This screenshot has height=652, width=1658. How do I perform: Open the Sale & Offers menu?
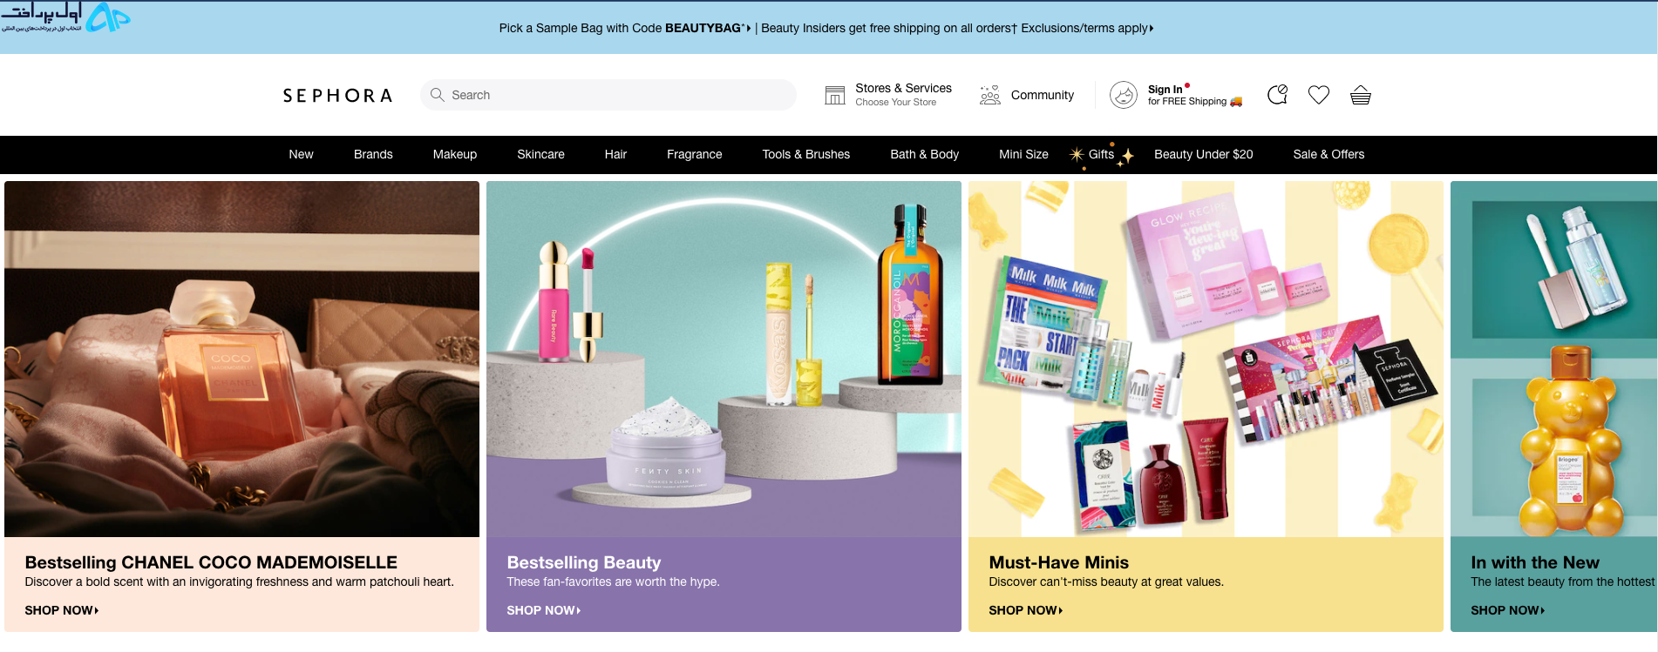pyautogui.click(x=1328, y=154)
